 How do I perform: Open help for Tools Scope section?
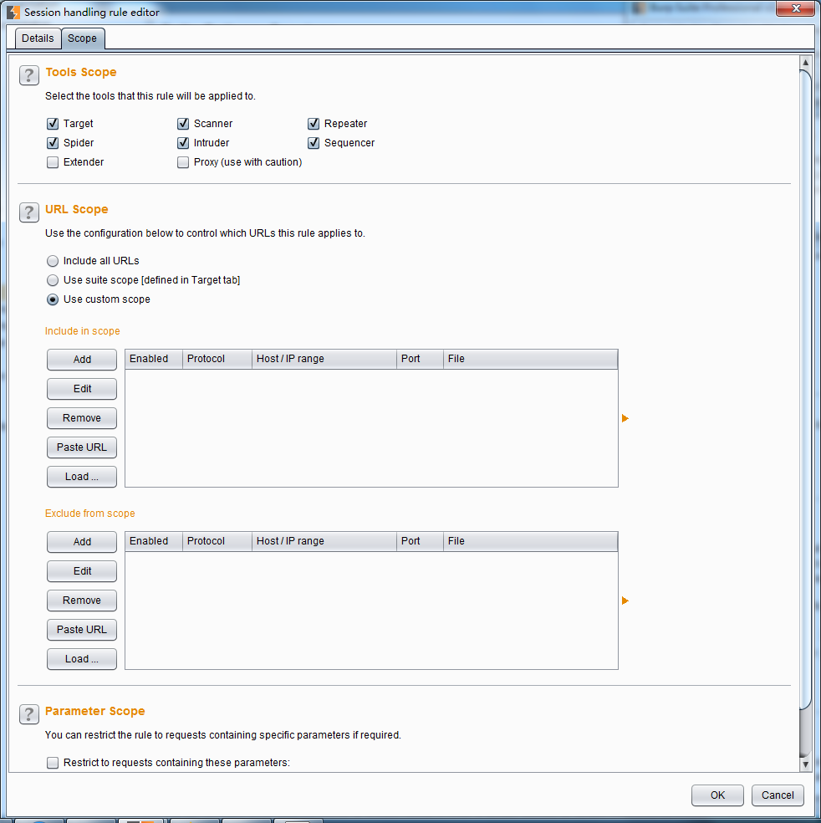click(29, 75)
